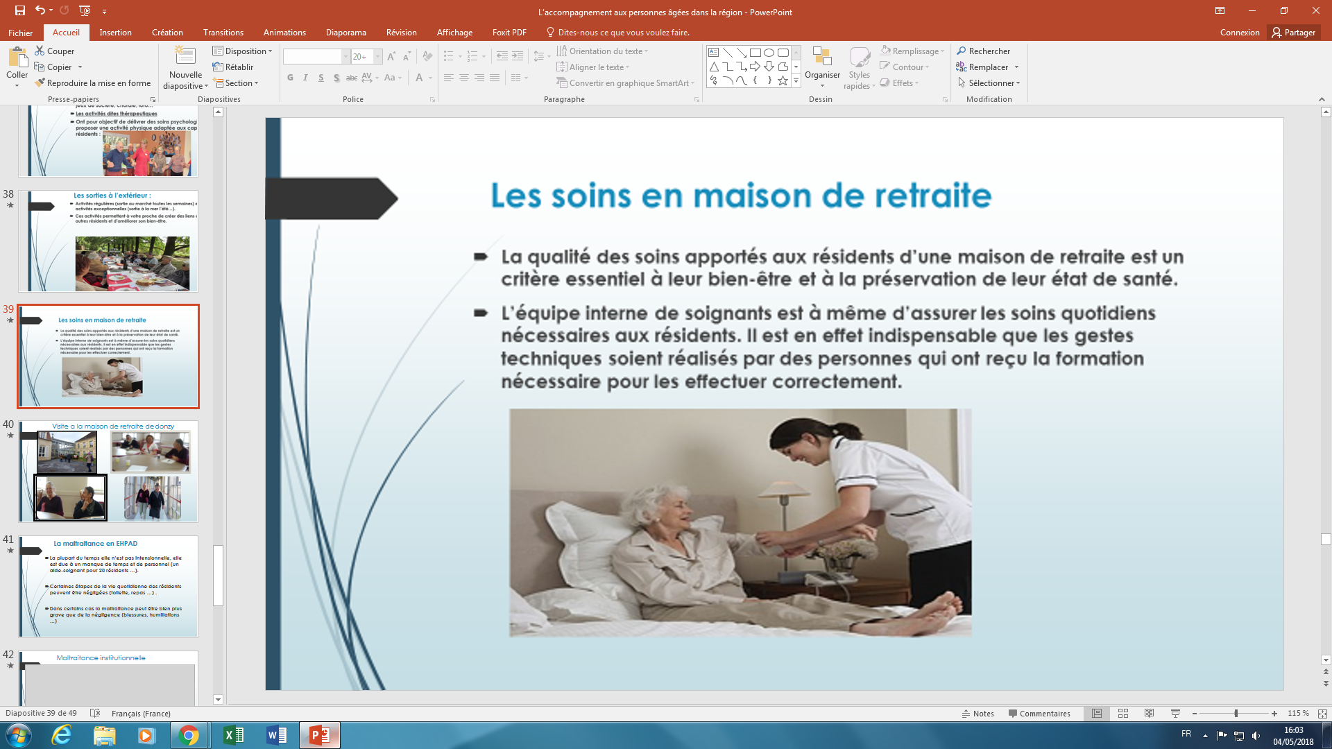Select slide 41 thumbnail La maltraitance en EHPAD
1332x749 pixels.
click(x=108, y=587)
